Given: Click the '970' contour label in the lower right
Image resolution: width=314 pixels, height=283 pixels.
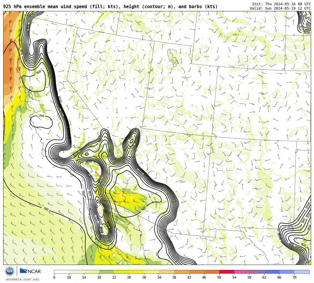Looking at the screenshot, I should click(290, 227).
